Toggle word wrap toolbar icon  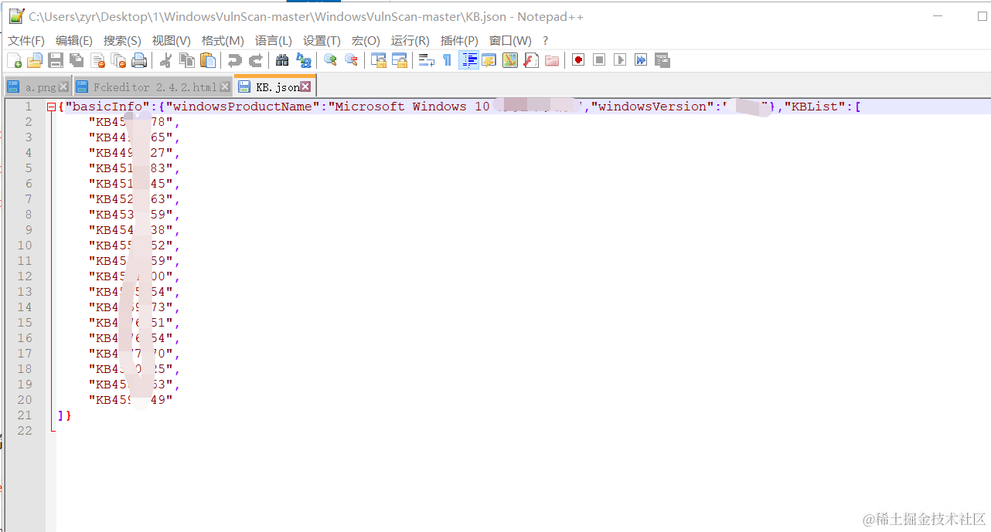coord(426,60)
